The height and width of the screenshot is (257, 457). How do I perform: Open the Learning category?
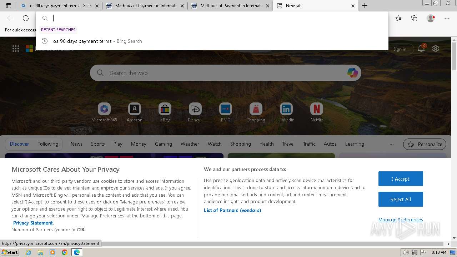pyautogui.click(x=355, y=144)
